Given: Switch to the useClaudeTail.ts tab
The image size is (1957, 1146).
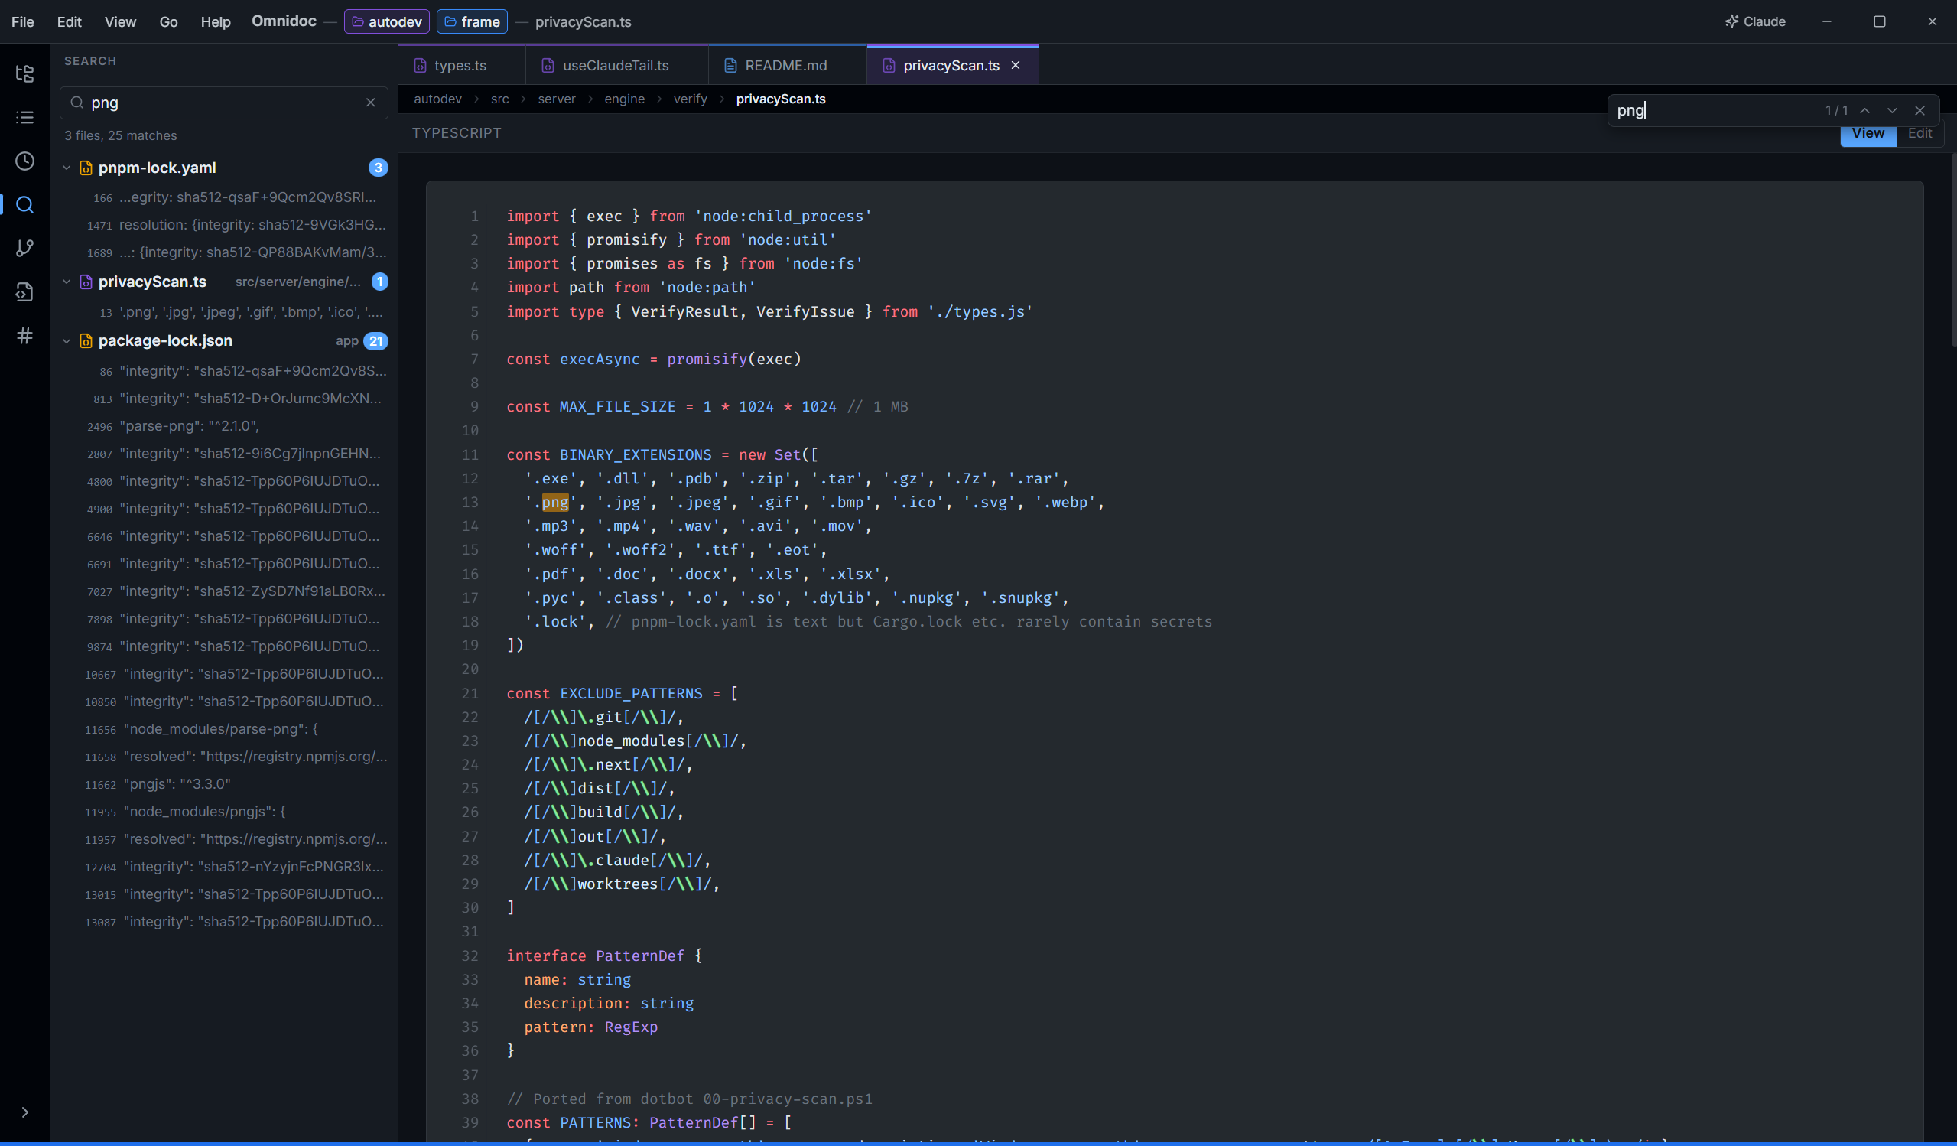Looking at the screenshot, I should (616, 65).
